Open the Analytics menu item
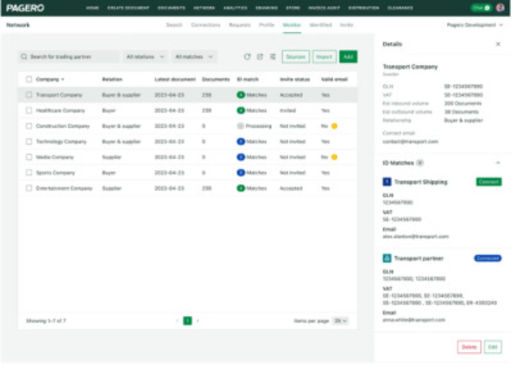511x365 pixels. (235, 8)
